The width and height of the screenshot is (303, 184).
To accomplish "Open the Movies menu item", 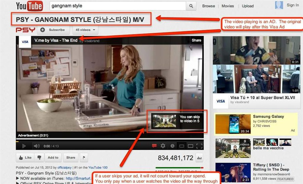I will tap(228, 6).
